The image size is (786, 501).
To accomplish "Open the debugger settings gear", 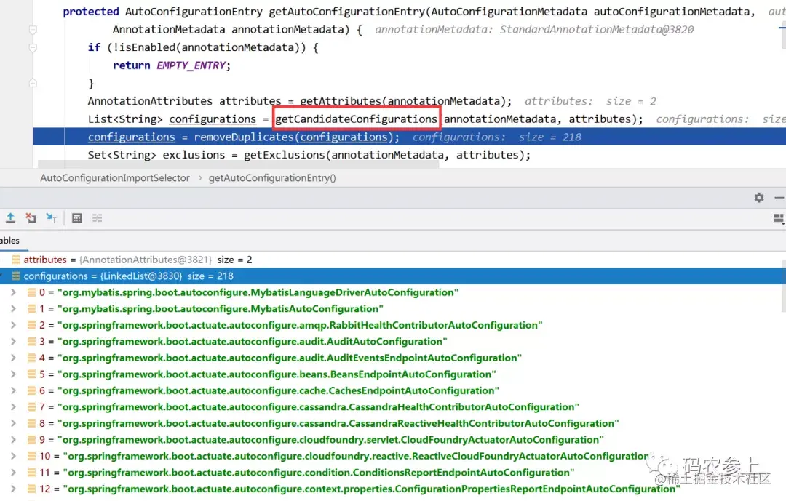I will click(x=759, y=197).
